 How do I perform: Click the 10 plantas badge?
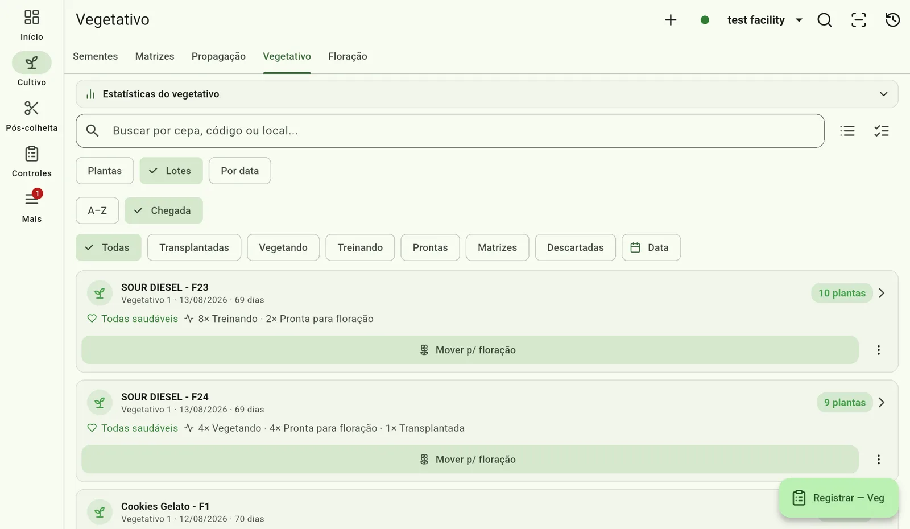[x=842, y=293]
